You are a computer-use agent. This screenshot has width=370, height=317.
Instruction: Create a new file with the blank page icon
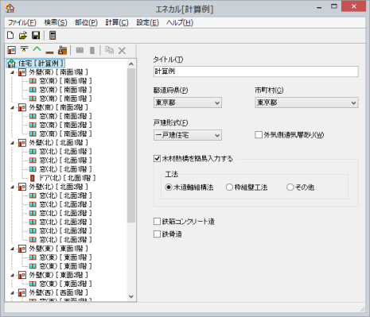(x=10, y=35)
